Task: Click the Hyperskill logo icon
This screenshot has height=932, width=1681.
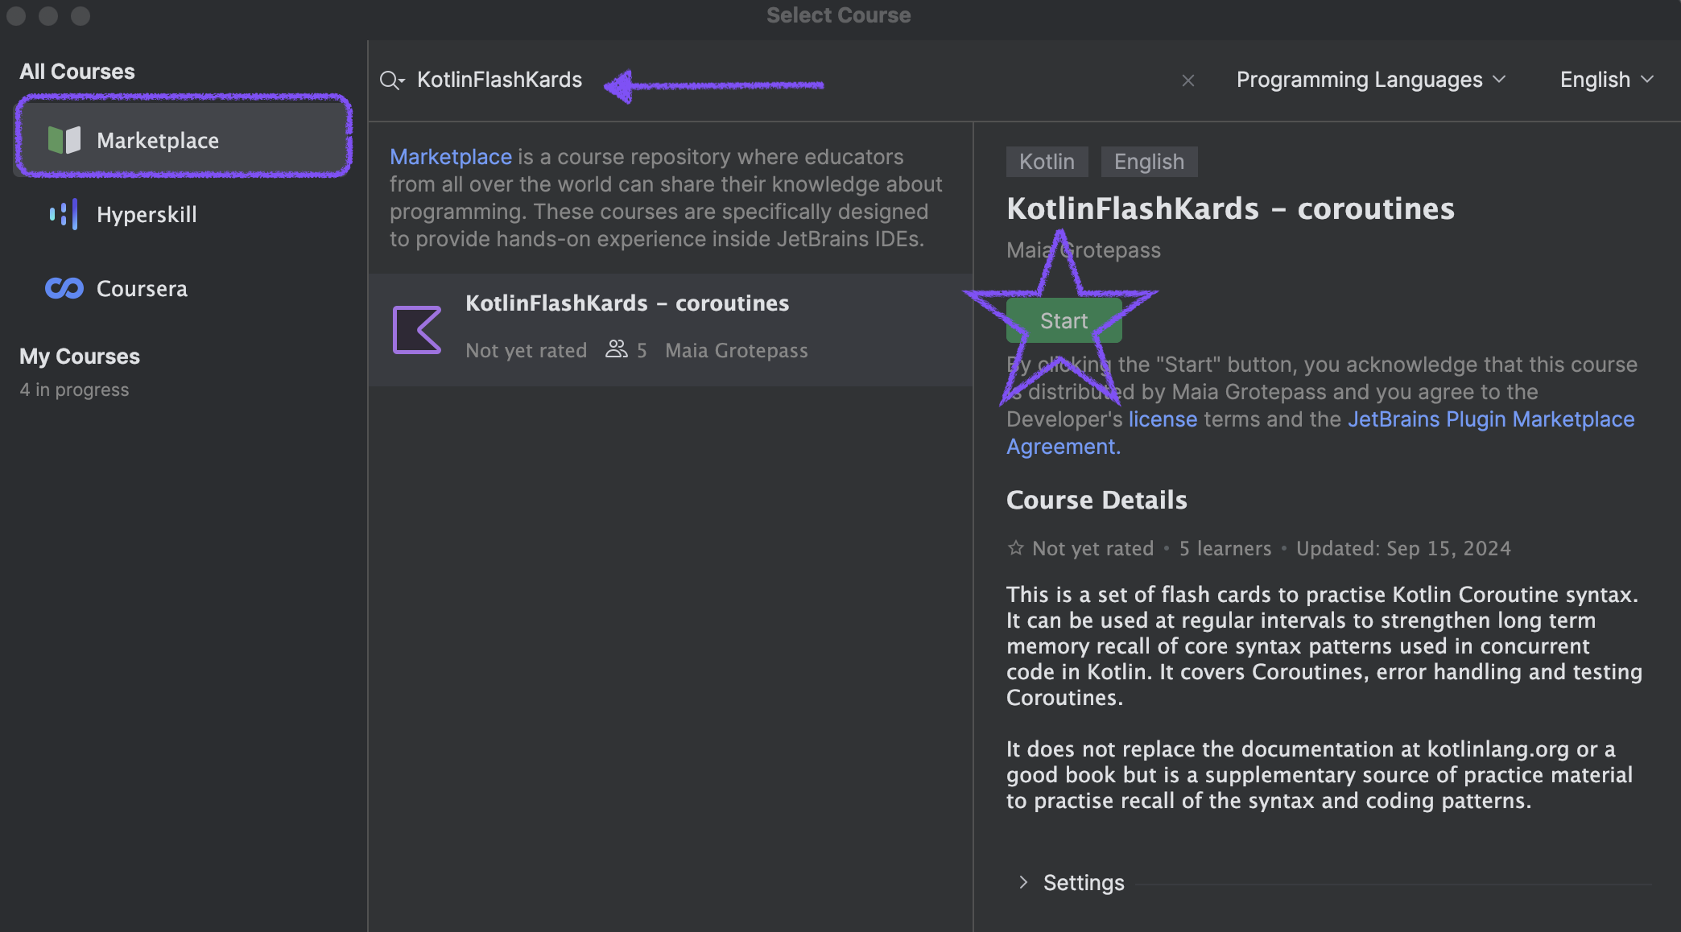Action: (64, 214)
